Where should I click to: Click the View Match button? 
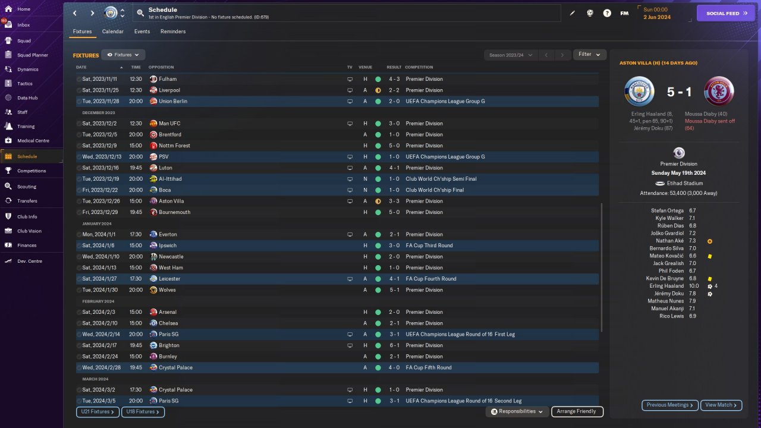[721, 405]
